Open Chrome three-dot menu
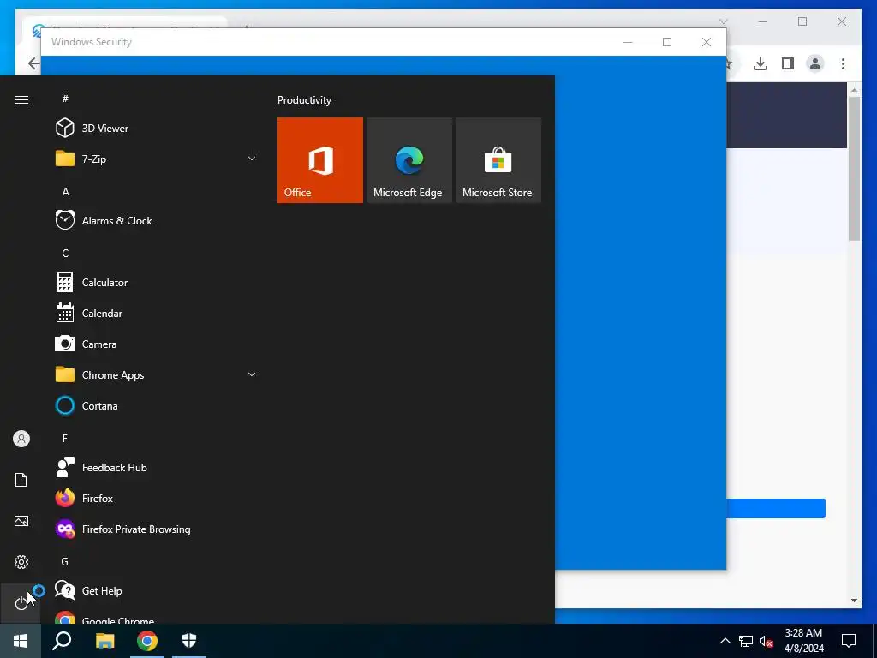 [843, 63]
